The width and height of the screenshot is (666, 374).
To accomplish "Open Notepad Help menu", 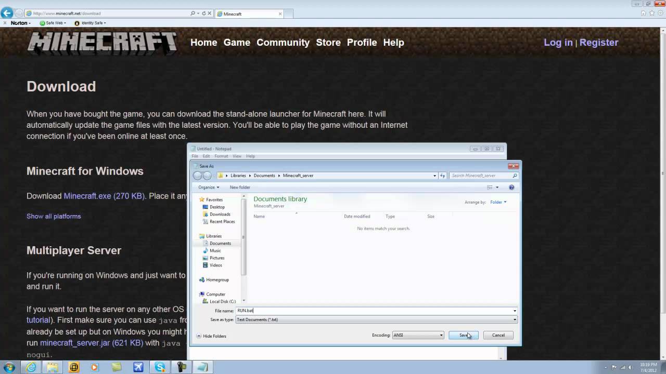I will 250,156.
